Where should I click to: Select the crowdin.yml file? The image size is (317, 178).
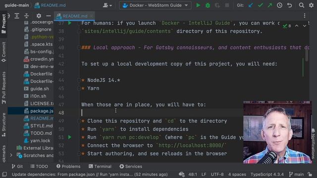pyautogui.click(x=39, y=59)
